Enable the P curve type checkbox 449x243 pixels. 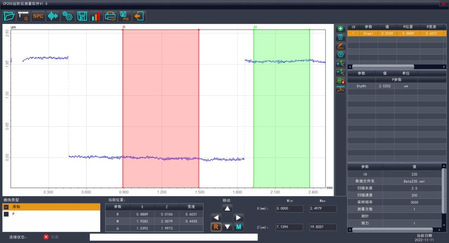tap(6, 214)
